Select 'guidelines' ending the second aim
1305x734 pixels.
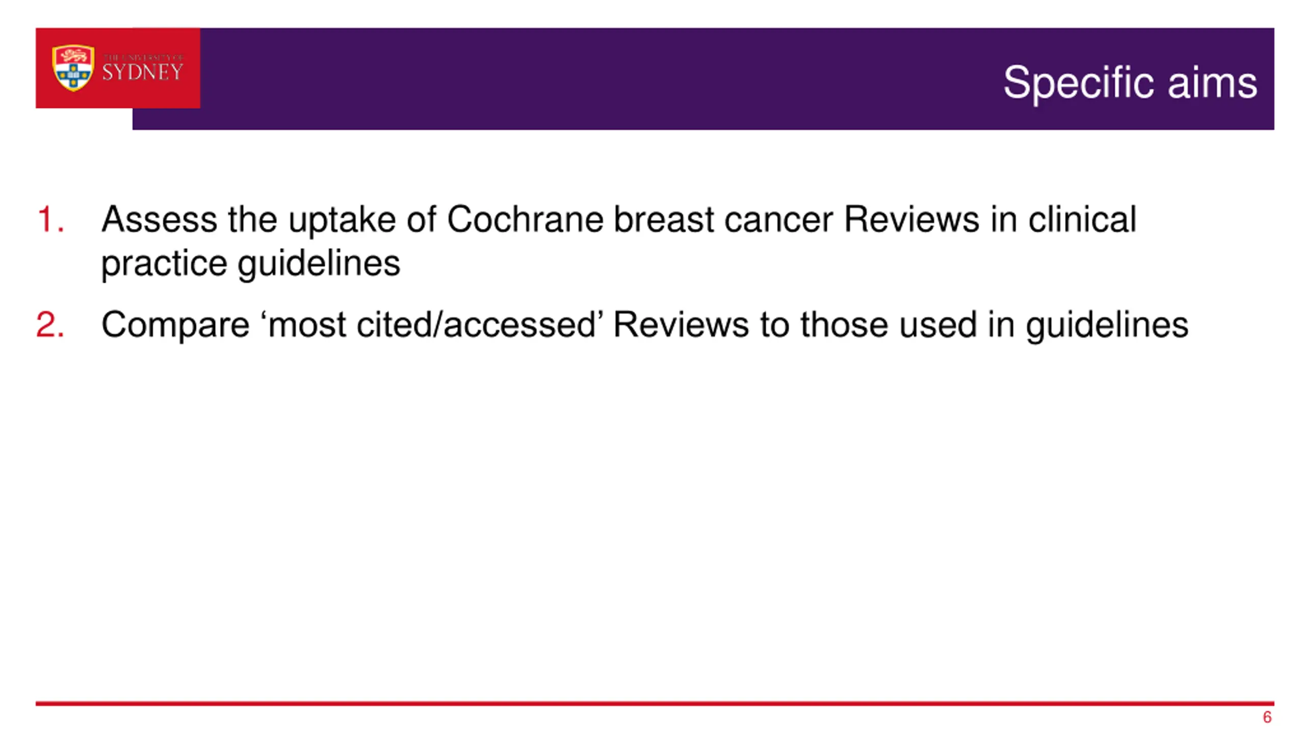click(1107, 326)
